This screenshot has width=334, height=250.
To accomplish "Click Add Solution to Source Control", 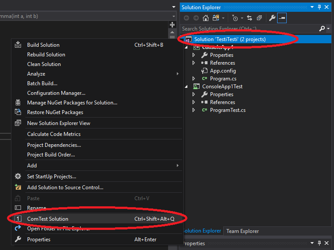I will (x=97, y=187).
